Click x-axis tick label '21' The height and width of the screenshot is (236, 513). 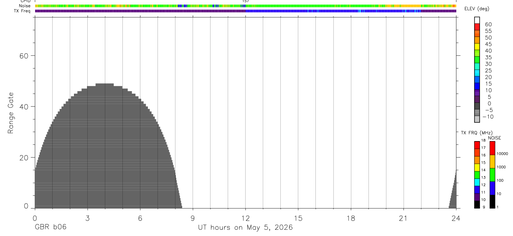click(403, 218)
